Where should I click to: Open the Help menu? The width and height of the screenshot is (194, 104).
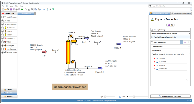21,6
